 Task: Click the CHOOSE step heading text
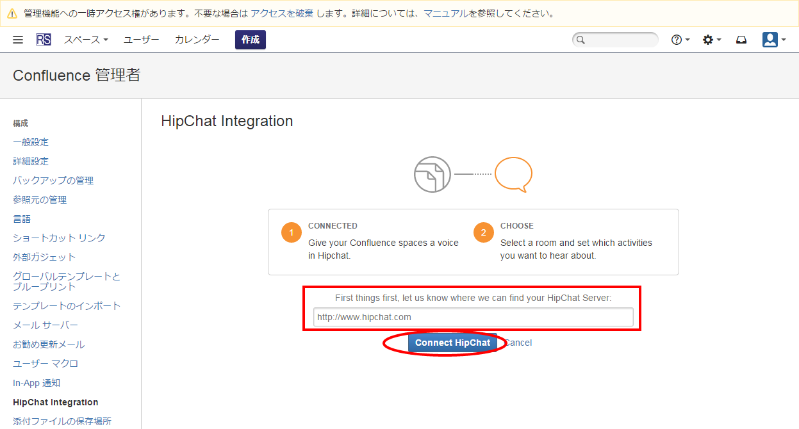coord(517,226)
